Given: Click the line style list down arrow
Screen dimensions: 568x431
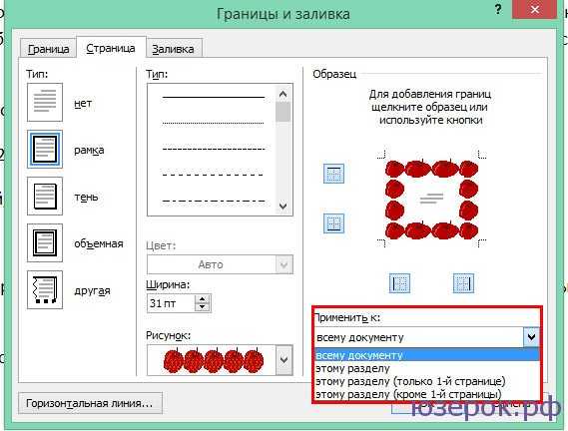Looking at the screenshot, I should tap(284, 207).
